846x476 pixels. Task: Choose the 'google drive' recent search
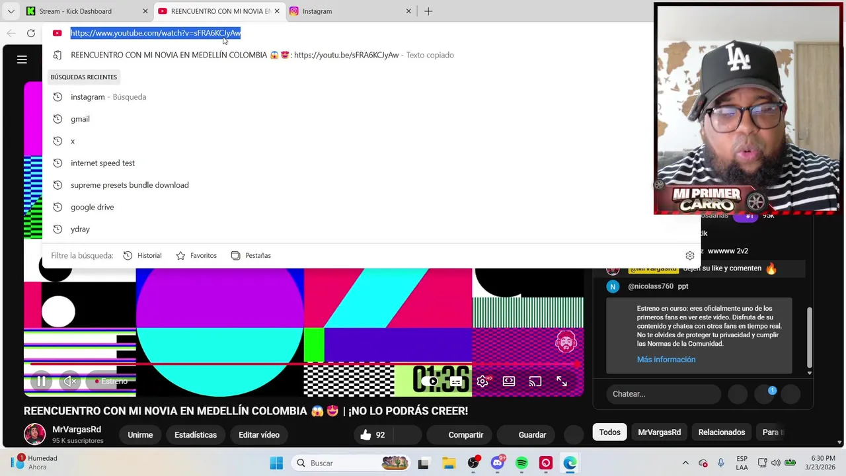(x=371, y=207)
